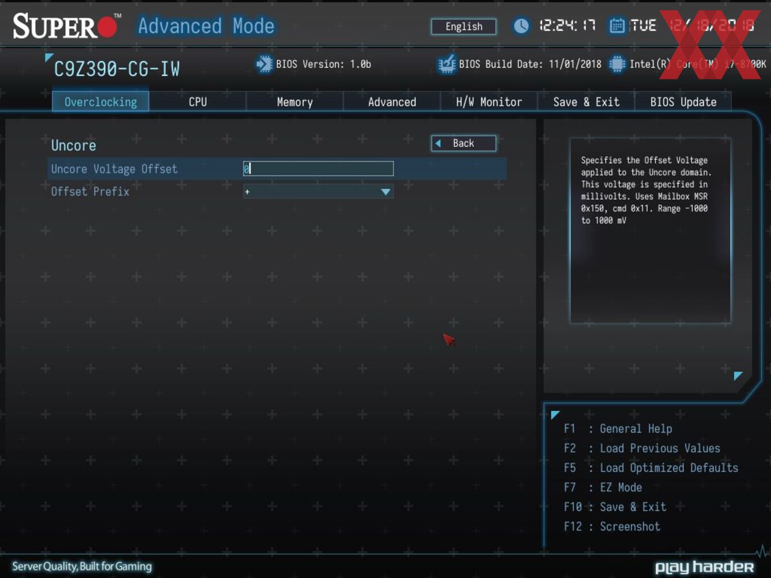Open the BIOS Update tab

(x=683, y=102)
